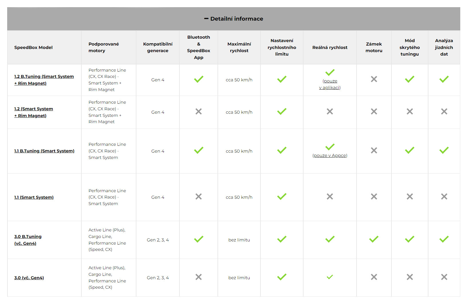Click the minus icon beside Detailní informace
This screenshot has height=305, width=468.
tap(206, 19)
